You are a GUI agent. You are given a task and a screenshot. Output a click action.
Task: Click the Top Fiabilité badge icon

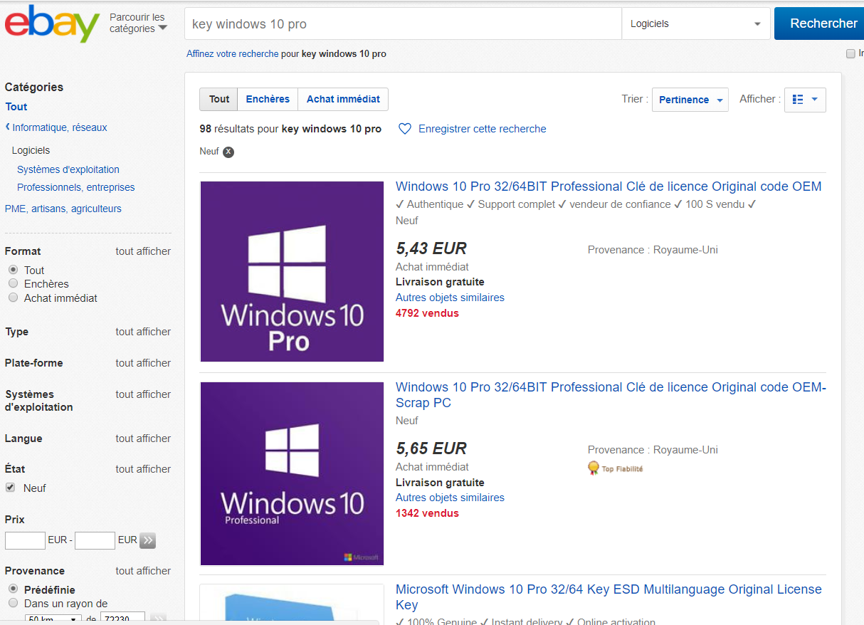tap(594, 468)
